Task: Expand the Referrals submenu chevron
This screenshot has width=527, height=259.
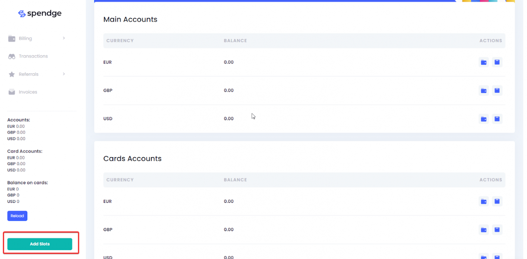Action: click(64, 74)
